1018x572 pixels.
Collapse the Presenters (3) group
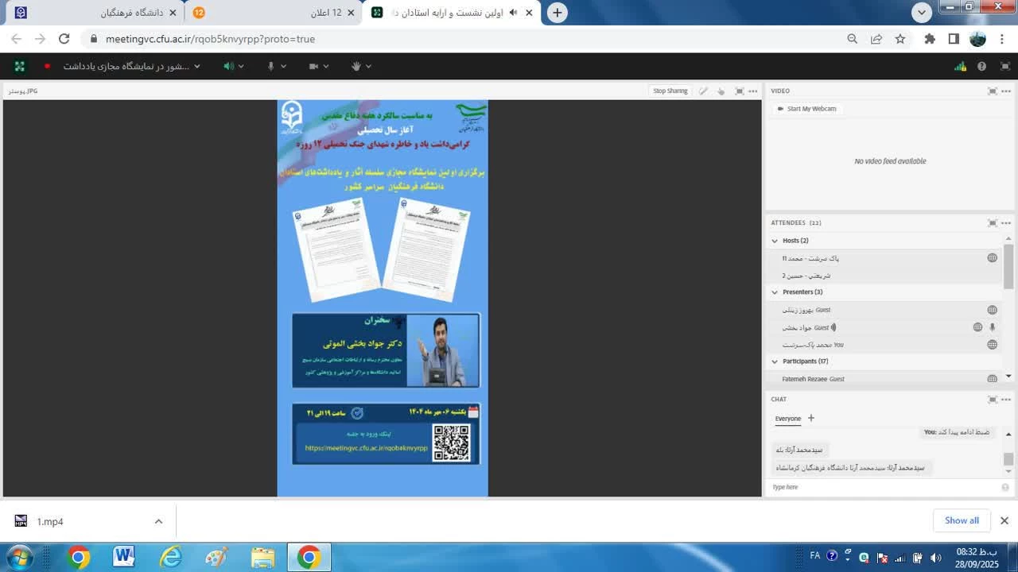pyautogui.click(x=775, y=292)
